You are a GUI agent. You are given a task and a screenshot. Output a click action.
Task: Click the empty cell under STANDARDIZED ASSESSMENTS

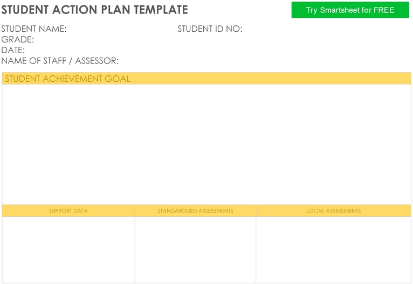tap(195, 250)
